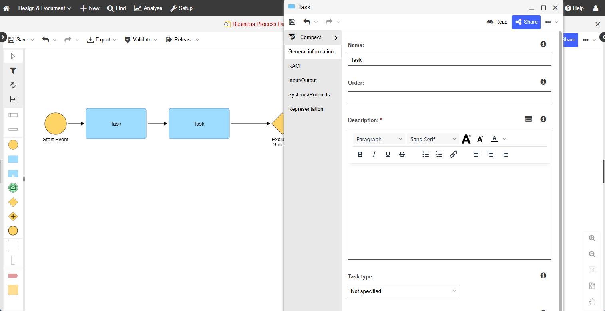
Task: Toggle Read mode with the eye icon
Action: pos(497,22)
